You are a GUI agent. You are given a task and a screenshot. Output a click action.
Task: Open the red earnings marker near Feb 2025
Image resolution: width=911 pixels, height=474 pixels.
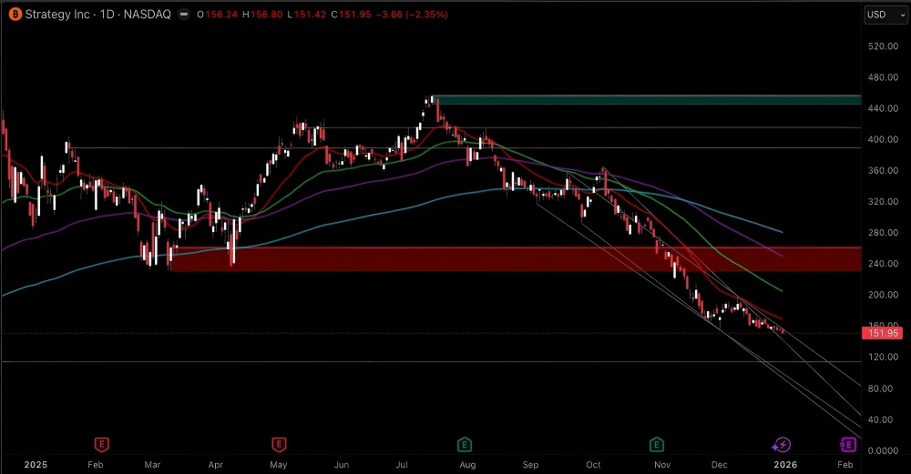[x=103, y=444]
